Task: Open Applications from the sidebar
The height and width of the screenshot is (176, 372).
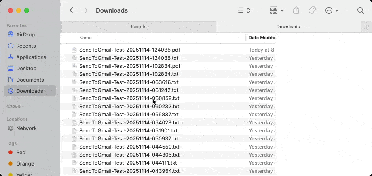Action: [31, 57]
